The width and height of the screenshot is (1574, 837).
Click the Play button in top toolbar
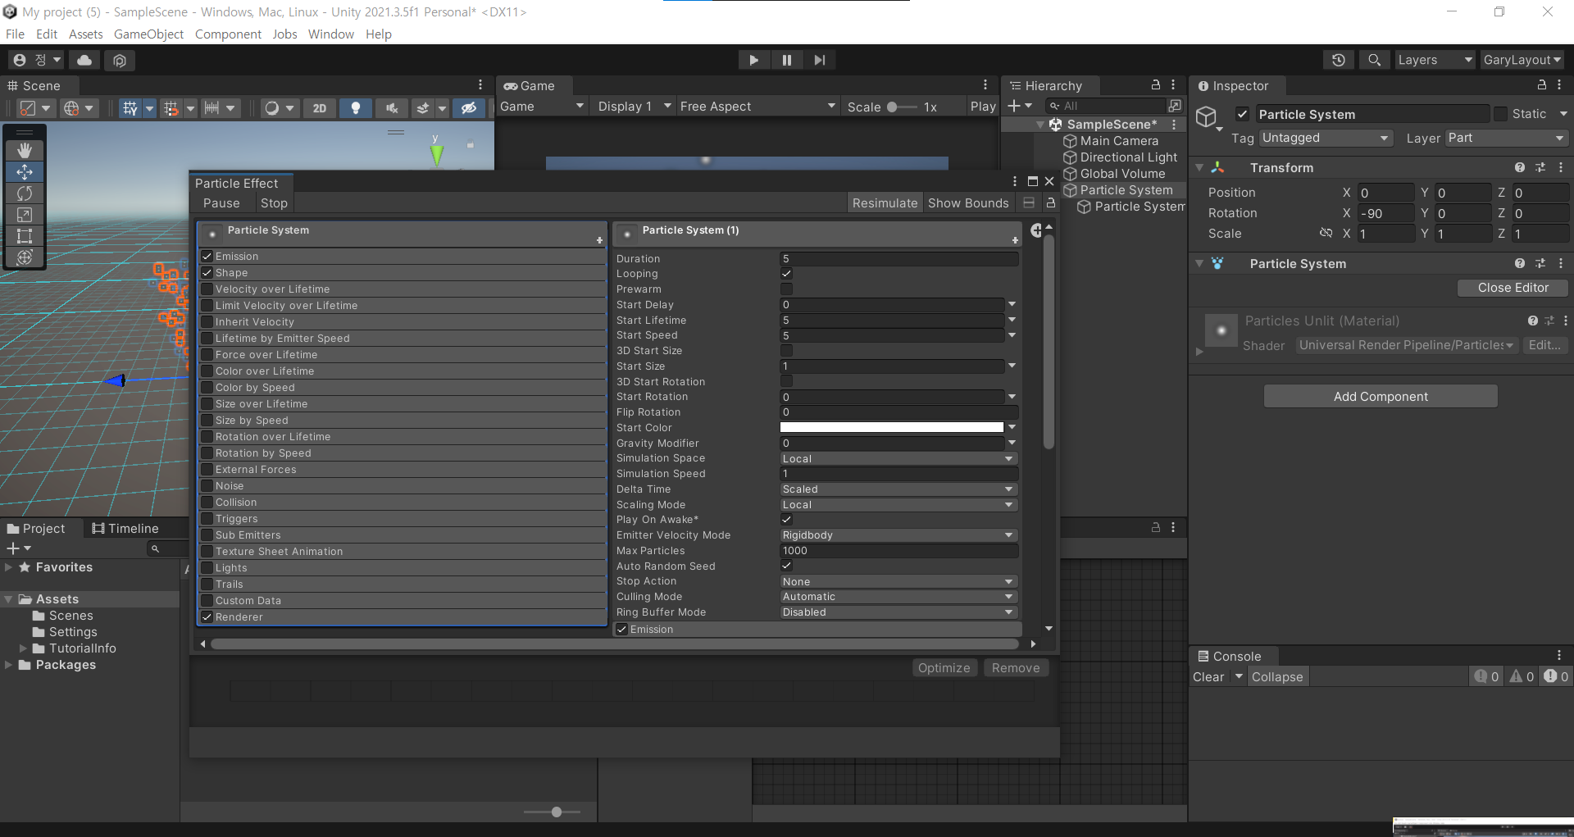tap(753, 60)
